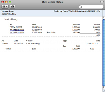The width and height of the screenshot is (105, 92).
Task: Click the '-1,000.00' amount value
Action: pos(75,30)
